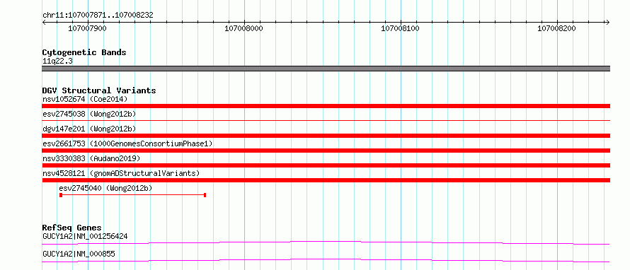Open the RefSeq Genes track title

(x=72, y=228)
